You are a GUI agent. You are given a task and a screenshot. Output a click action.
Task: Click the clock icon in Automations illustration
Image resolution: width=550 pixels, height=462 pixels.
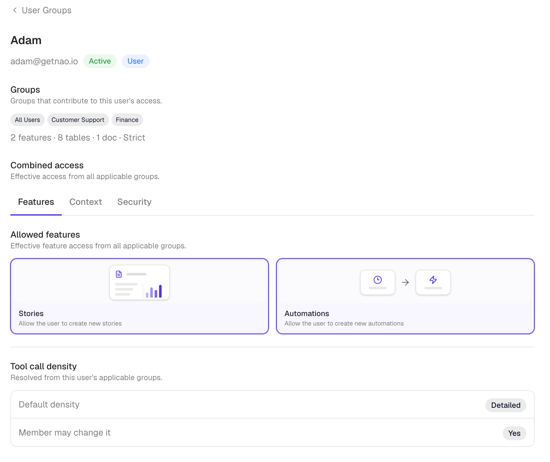pyautogui.click(x=378, y=280)
